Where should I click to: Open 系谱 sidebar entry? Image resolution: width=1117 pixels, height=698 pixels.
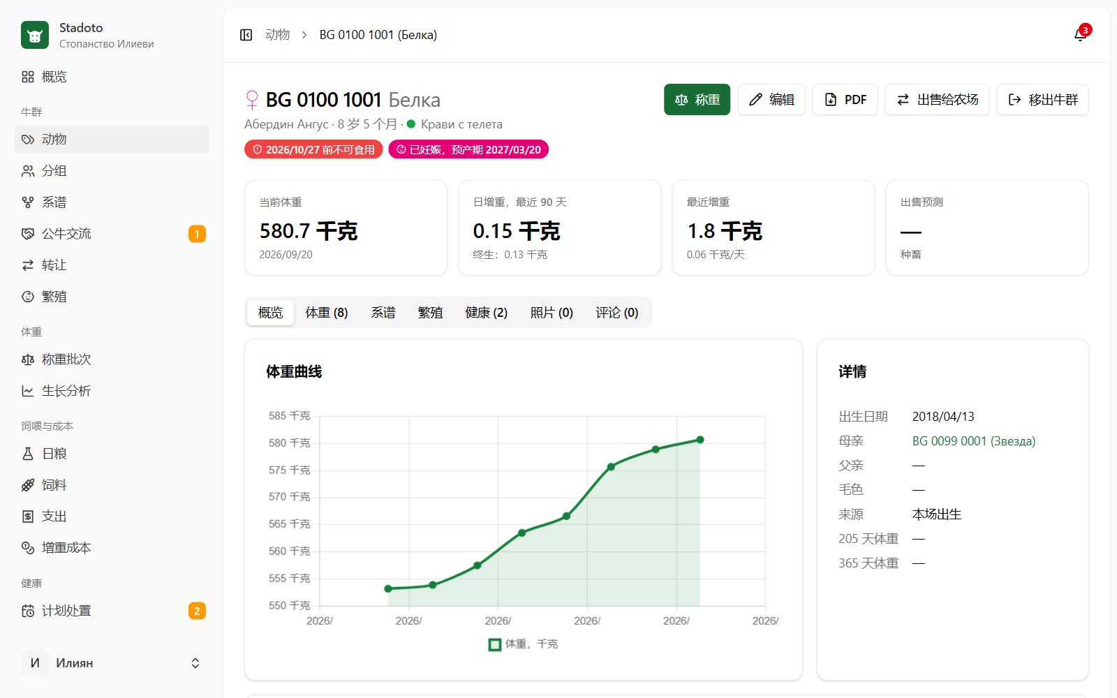pyautogui.click(x=112, y=202)
